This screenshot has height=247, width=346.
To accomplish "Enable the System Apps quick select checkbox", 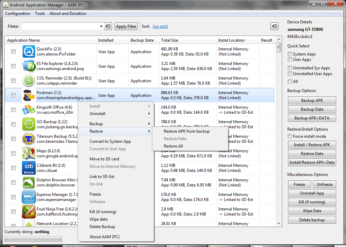I will [x=290, y=54].
